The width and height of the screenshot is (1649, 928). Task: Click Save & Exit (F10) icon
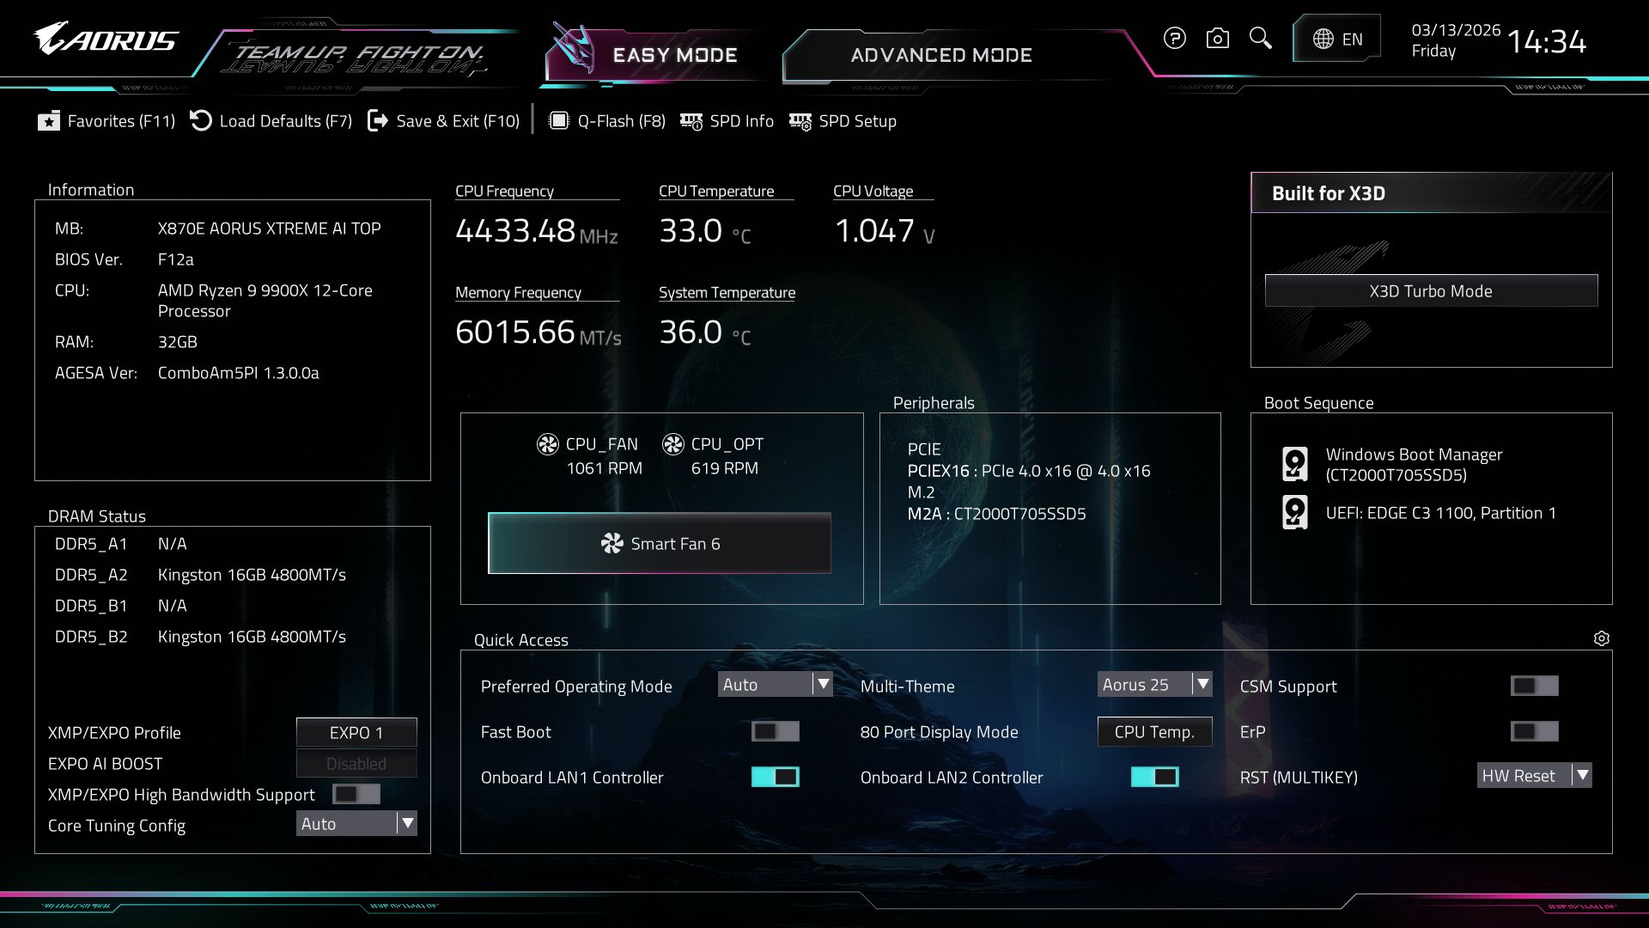coord(377,121)
